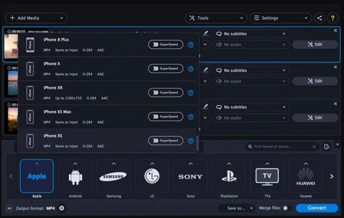Select the Android device category

(75, 176)
